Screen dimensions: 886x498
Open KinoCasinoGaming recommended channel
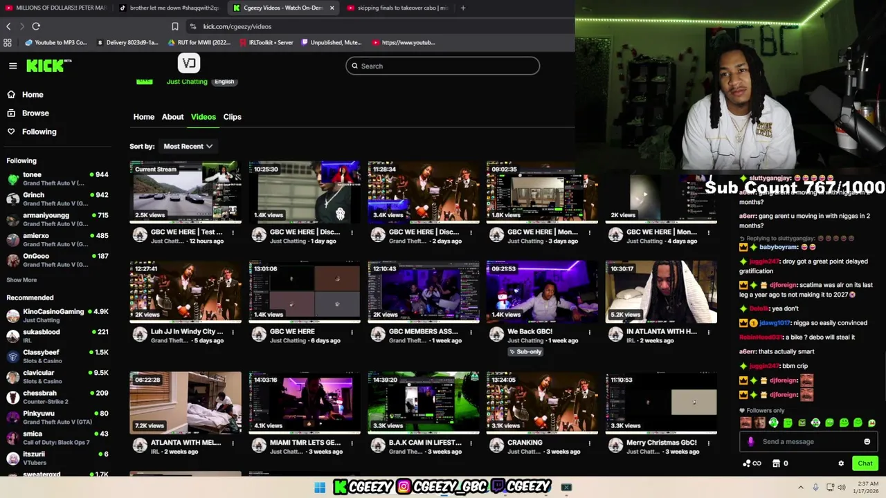57,315
